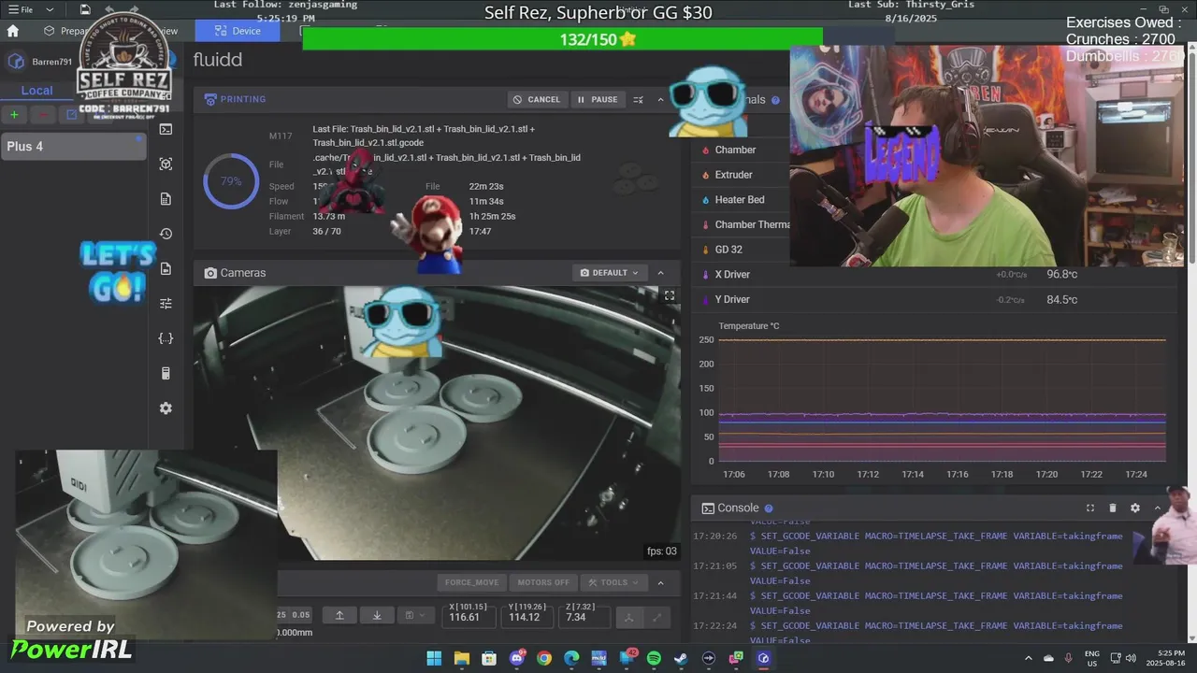Open the TOOLS dropdown
Viewport: 1197px width, 673px height.
tap(614, 582)
